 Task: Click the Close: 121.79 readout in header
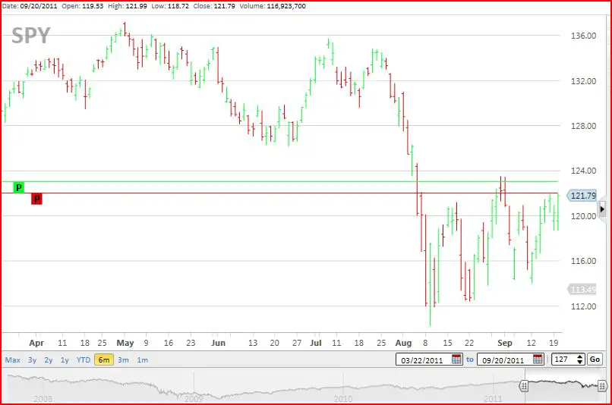[214, 6]
